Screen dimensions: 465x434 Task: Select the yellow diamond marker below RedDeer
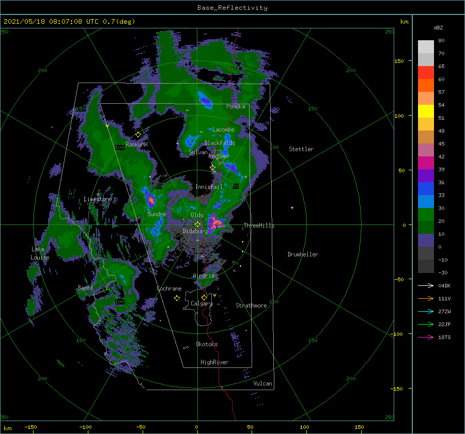click(212, 168)
